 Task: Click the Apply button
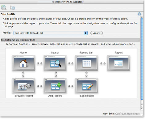point(97,33)
